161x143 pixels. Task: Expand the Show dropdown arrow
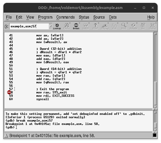point(127,23)
